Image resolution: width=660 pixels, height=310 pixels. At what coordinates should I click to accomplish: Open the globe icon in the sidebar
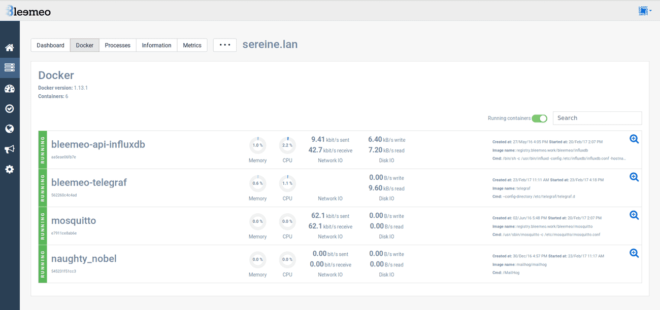coord(9,129)
